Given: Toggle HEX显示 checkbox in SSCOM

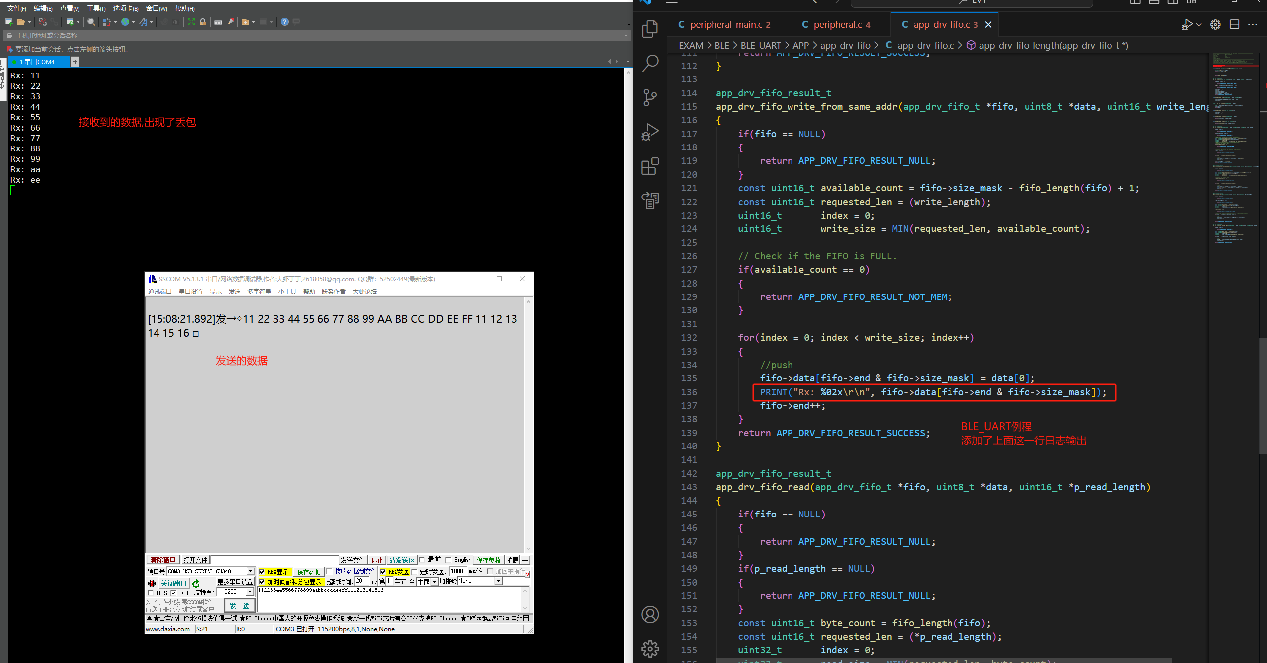Looking at the screenshot, I should 262,572.
